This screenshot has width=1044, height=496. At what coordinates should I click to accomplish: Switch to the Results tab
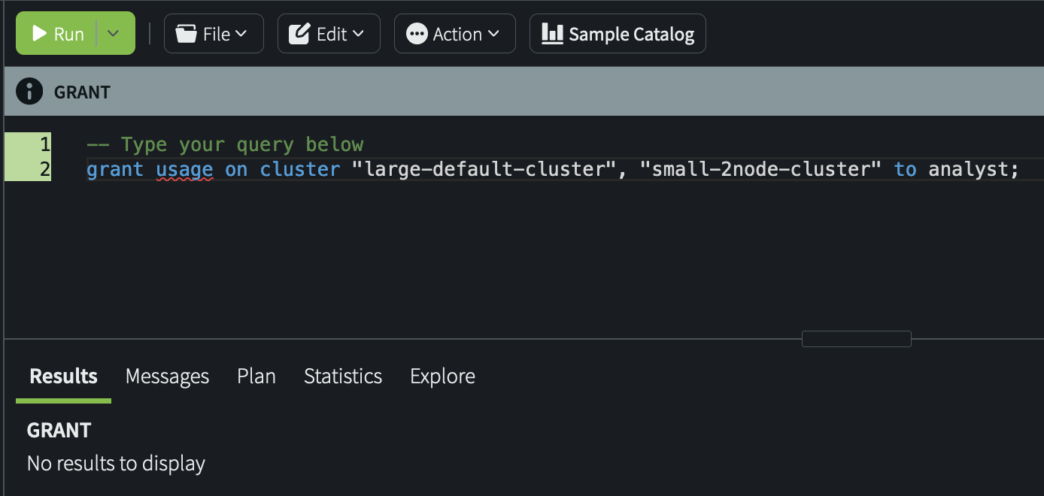[x=63, y=376]
